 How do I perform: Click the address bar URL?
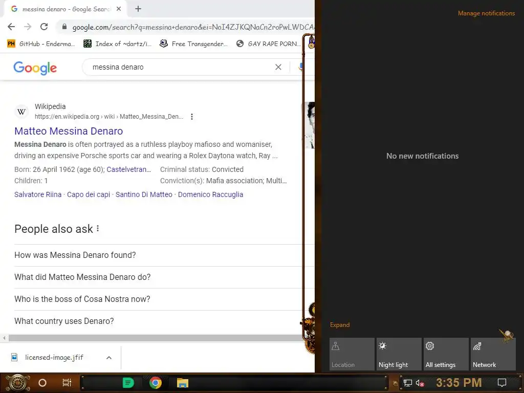193,27
